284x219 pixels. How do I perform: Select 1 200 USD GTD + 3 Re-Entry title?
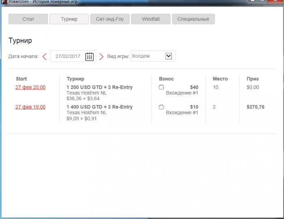(99, 87)
